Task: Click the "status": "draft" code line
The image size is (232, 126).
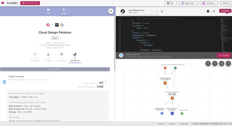Action: pyautogui.click(x=140, y=33)
